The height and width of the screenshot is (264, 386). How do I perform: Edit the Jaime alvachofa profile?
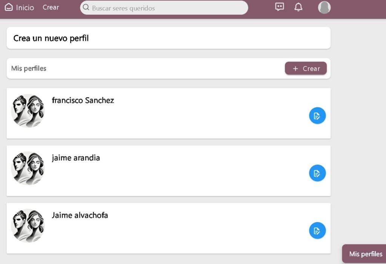click(317, 230)
